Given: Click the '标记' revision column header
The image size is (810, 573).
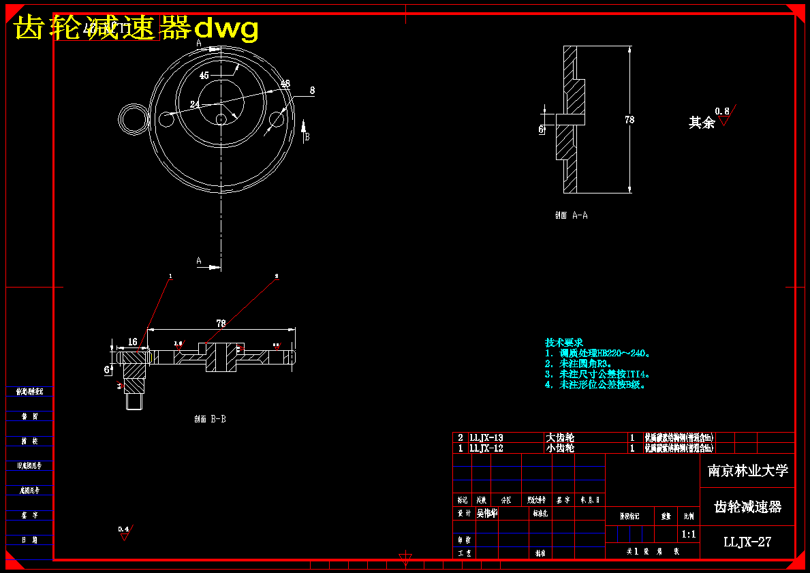Looking at the screenshot, I should pyautogui.click(x=463, y=500).
